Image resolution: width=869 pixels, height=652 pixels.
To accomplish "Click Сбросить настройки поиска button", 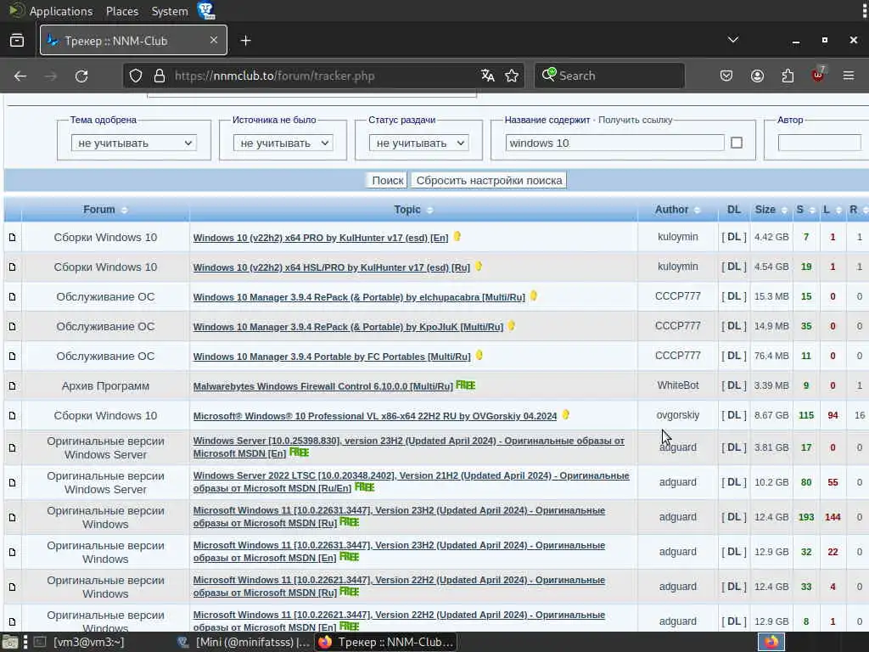I will pyautogui.click(x=489, y=180).
